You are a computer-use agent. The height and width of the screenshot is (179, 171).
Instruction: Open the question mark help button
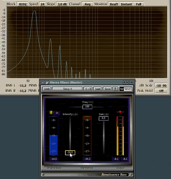115,89
